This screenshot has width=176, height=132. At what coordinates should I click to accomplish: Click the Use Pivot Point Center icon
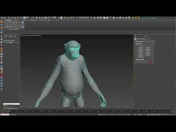(55, 18)
